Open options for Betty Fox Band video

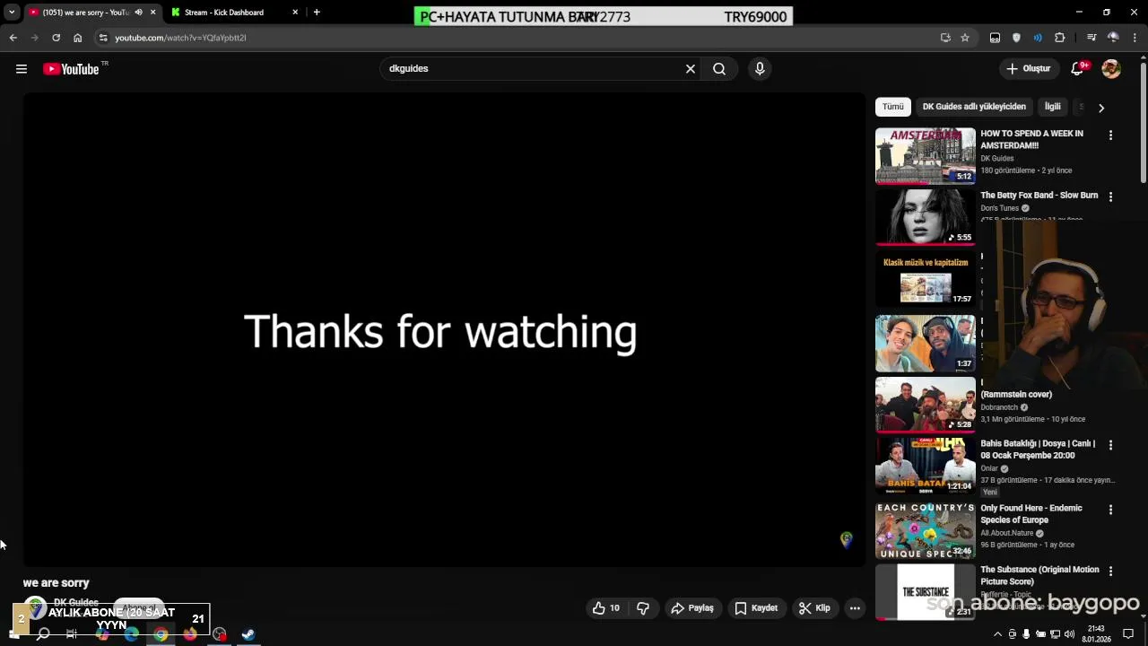click(x=1110, y=196)
